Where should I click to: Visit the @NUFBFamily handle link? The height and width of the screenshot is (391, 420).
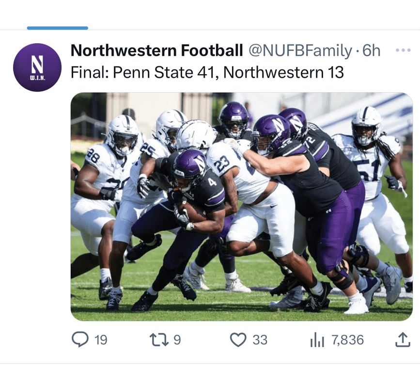pos(300,50)
